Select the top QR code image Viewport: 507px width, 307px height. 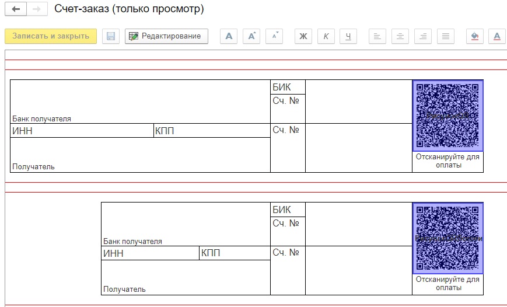tap(448, 116)
